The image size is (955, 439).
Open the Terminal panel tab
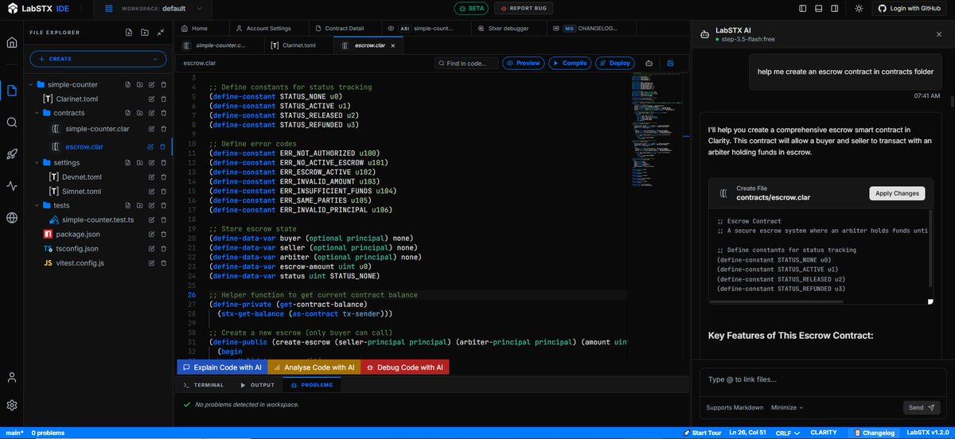tap(204, 385)
